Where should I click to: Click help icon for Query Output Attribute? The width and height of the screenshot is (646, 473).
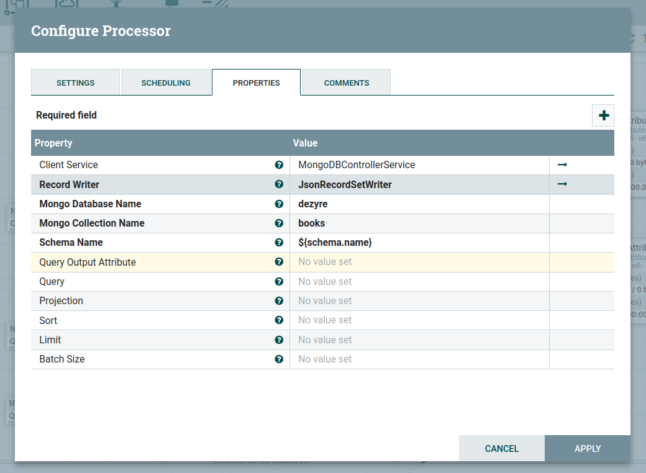279,262
